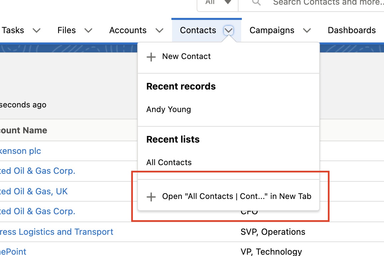Click the magnifier icon in the search bar
Image resolution: width=384 pixels, height=256 pixels.
pos(256,3)
